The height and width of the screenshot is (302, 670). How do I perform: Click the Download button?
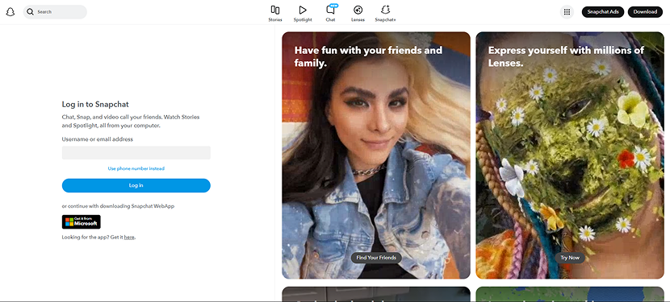point(645,12)
